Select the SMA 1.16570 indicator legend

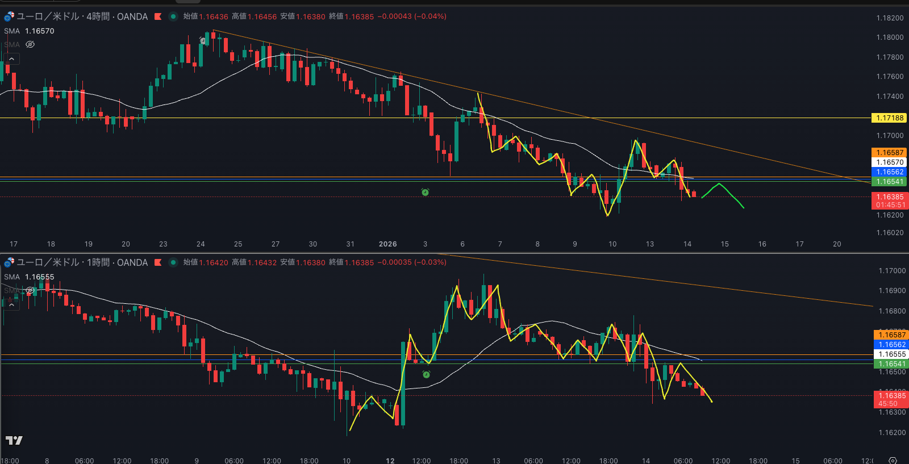(30, 31)
